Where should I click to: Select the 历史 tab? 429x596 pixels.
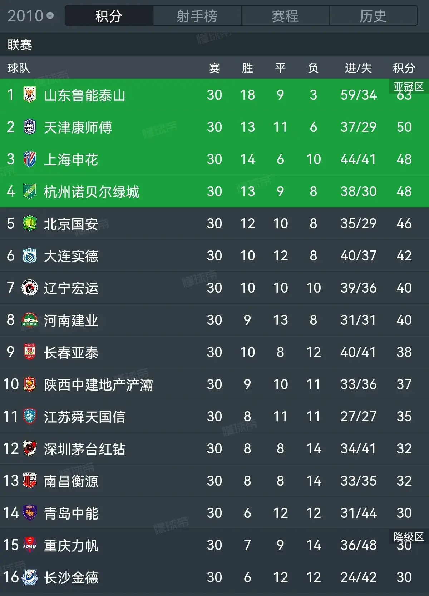[x=373, y=16]
